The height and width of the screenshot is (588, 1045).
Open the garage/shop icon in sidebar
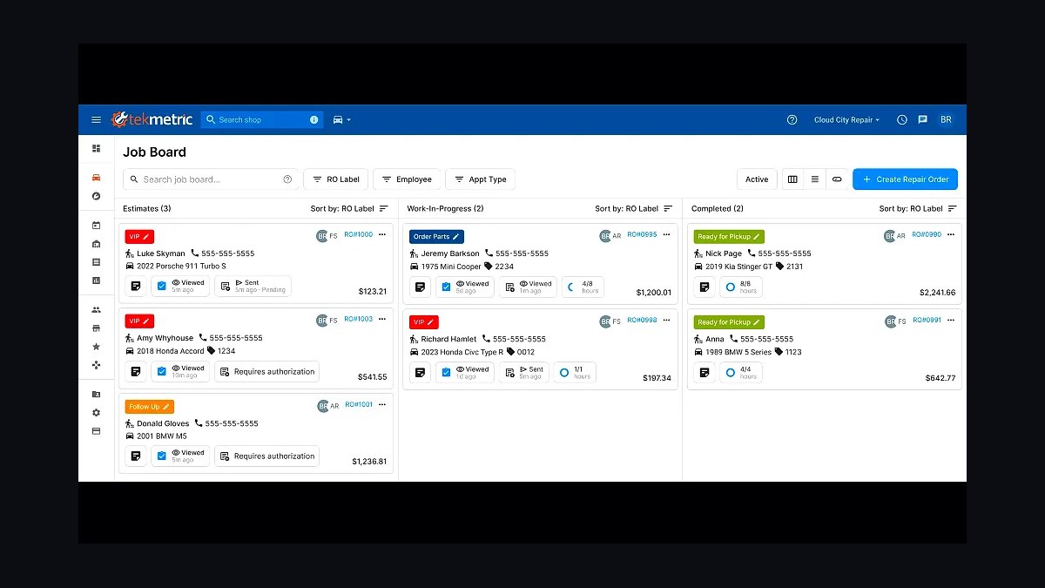[x=96, y=244]
